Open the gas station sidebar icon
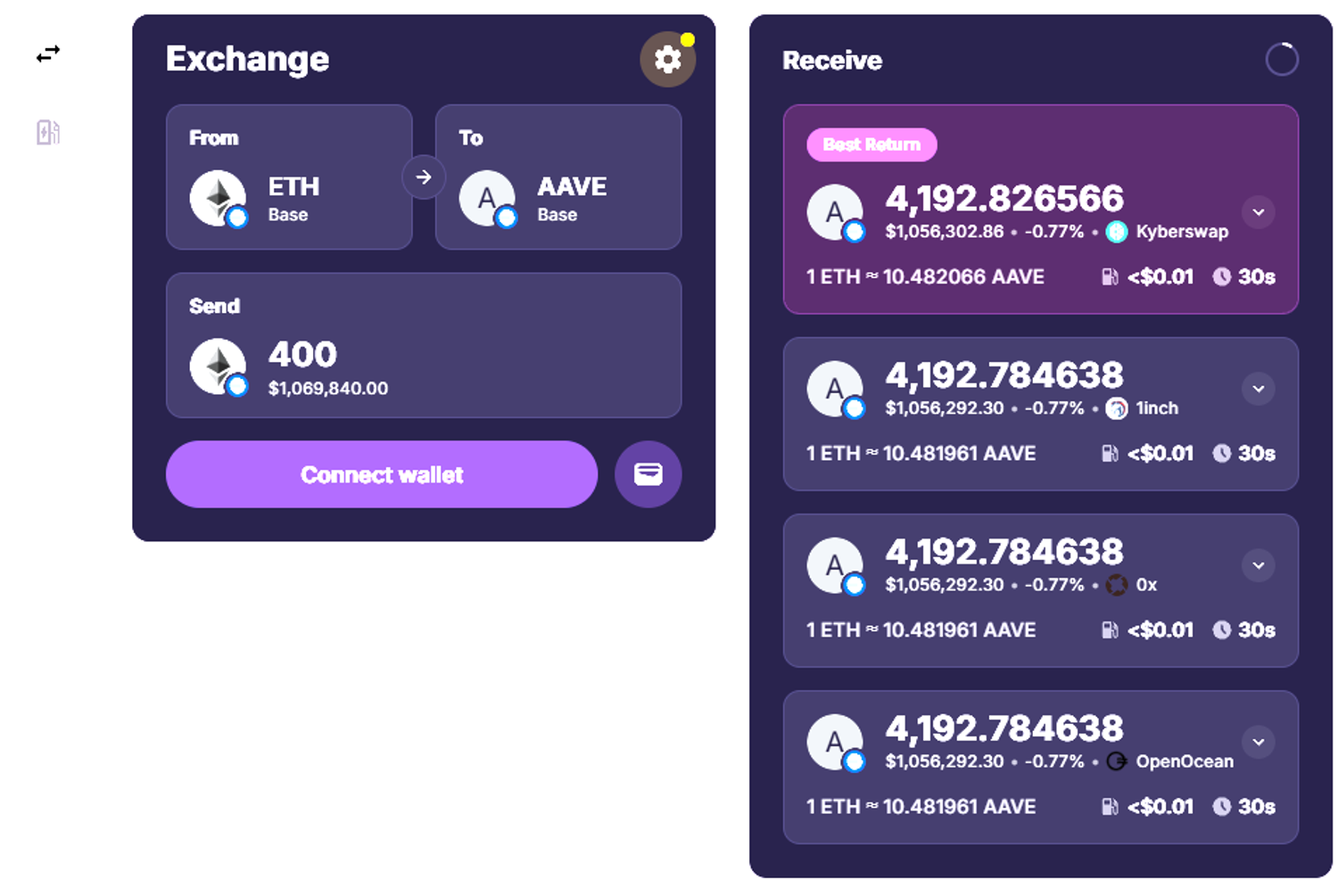This screenshot has height=880, width=1338. click(x=48, y=133)
